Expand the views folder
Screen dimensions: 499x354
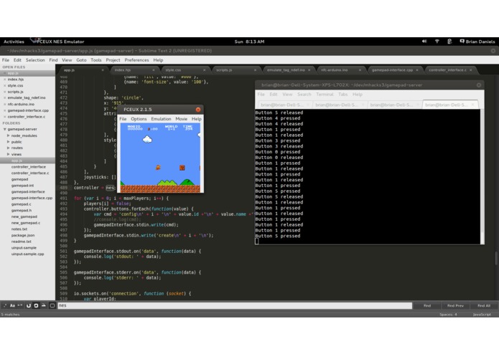[x=9, y=154]
